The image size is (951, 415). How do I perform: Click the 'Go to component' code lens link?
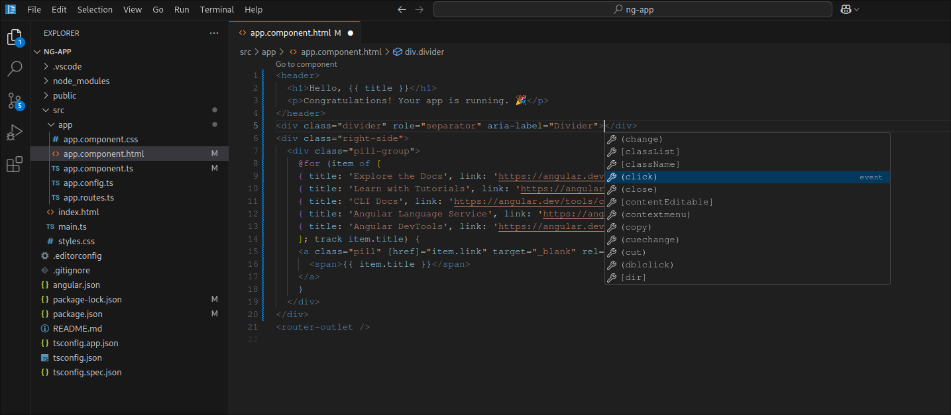[x=306, y=64]
